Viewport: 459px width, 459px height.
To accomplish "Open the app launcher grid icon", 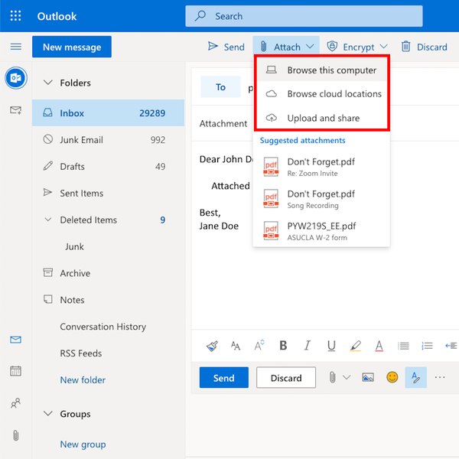I will (15, 16).
